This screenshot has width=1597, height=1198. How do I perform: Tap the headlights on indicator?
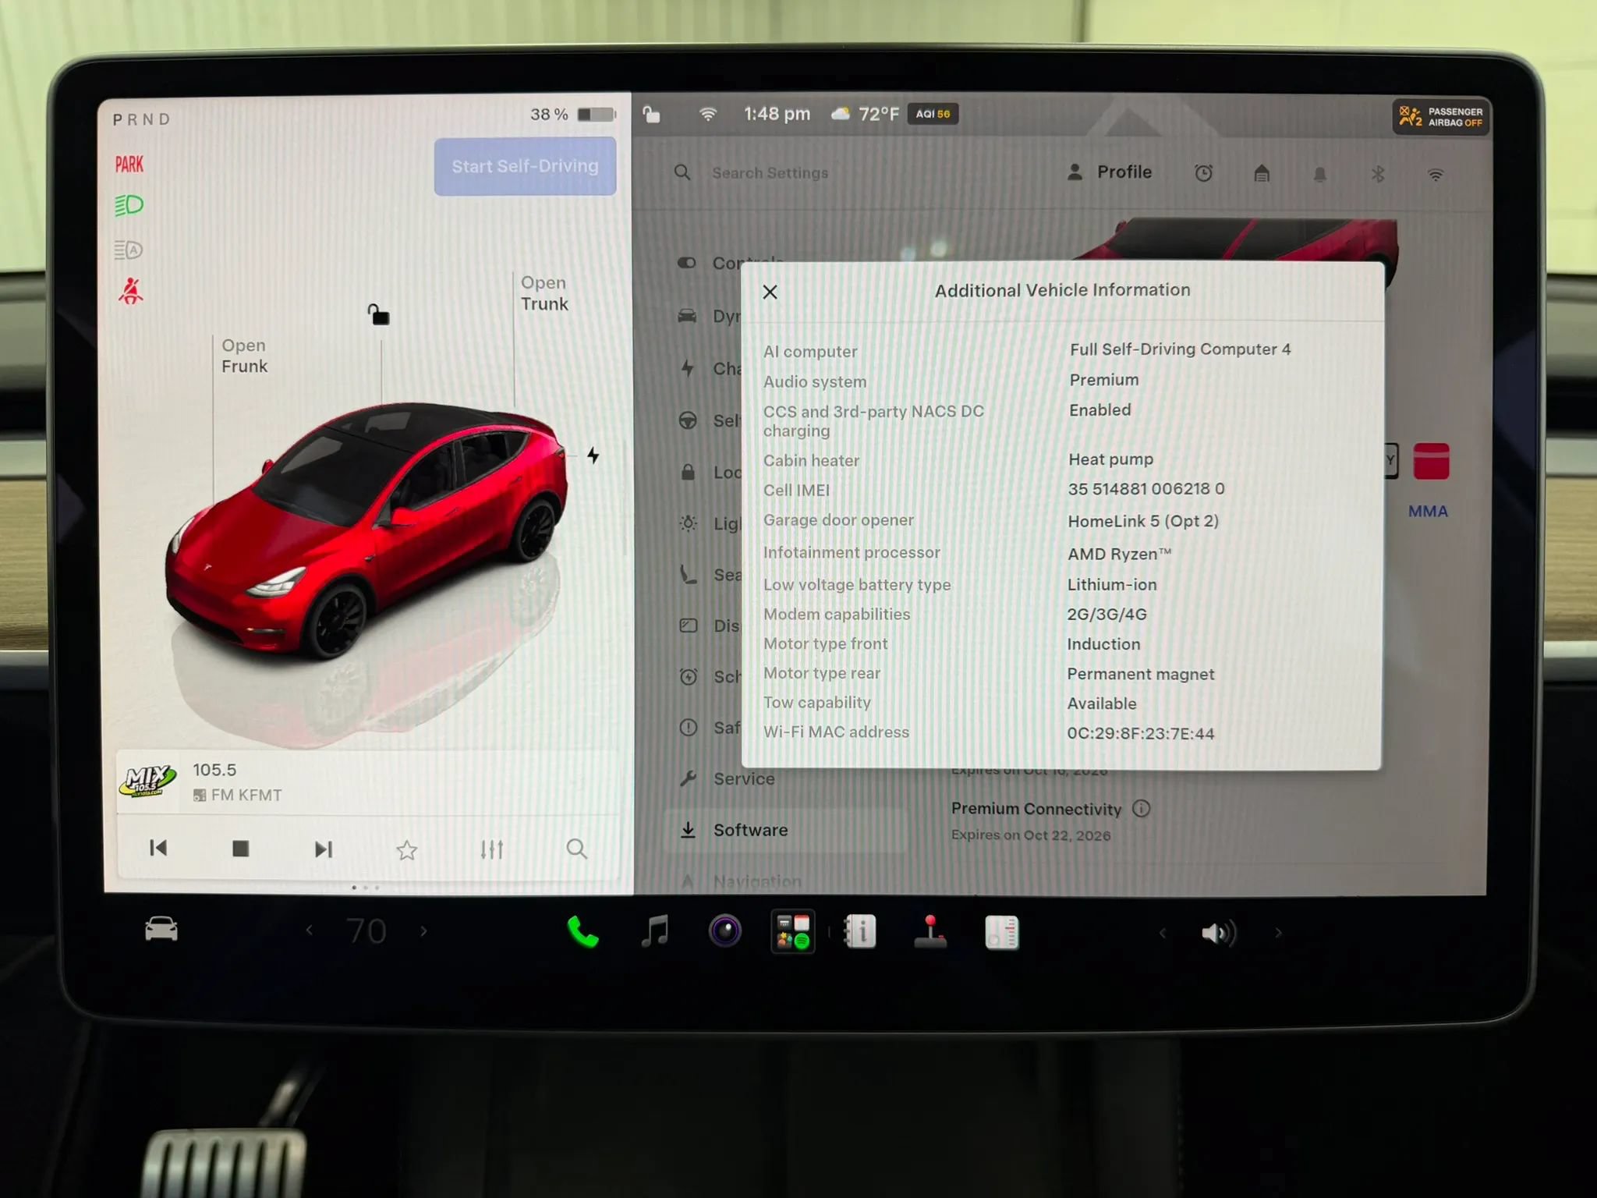pos(129,205)
